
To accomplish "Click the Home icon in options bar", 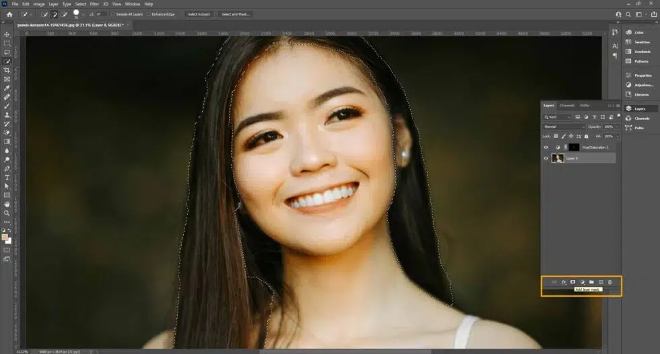I will [x=9, y=14].
